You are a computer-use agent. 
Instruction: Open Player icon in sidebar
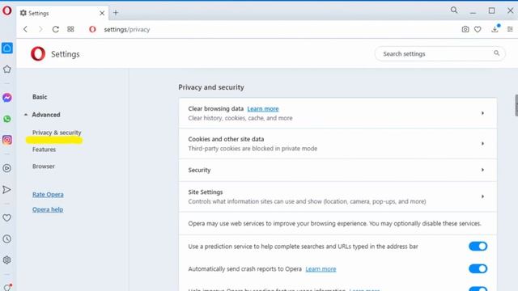coord(7,168)
